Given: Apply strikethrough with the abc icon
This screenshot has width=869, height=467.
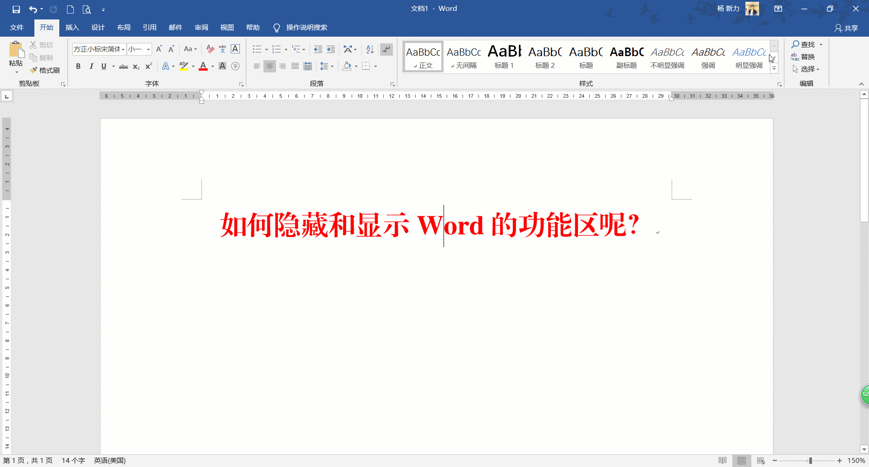Looking at the screenshot, I should coord(123,67).
